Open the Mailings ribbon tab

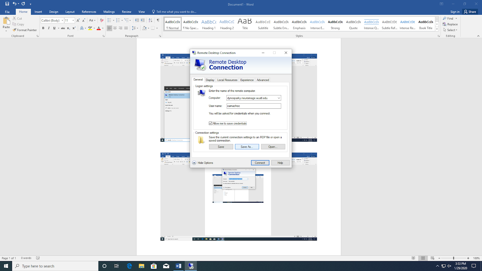click(x=109, y=12)
